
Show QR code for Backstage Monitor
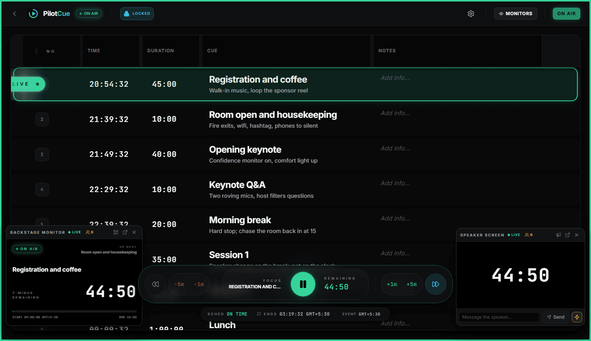pyautogui.click(x=116, y=232)
